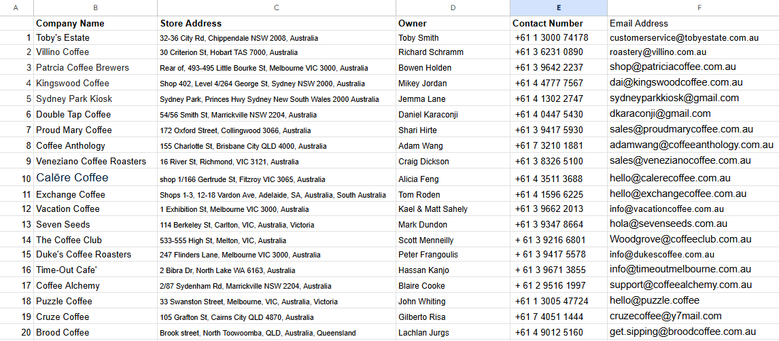Screen dimensions: 779x341
Task: Click address 2 Bibra Dr, North Lake
Action: click(277, 270)
